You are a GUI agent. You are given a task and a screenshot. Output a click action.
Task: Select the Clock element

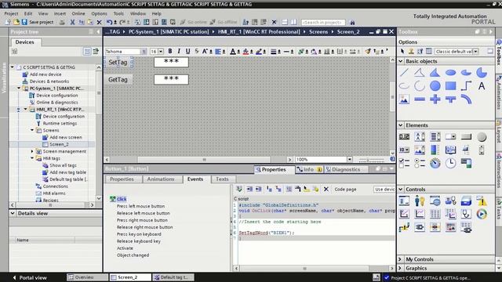click(450, 163)
